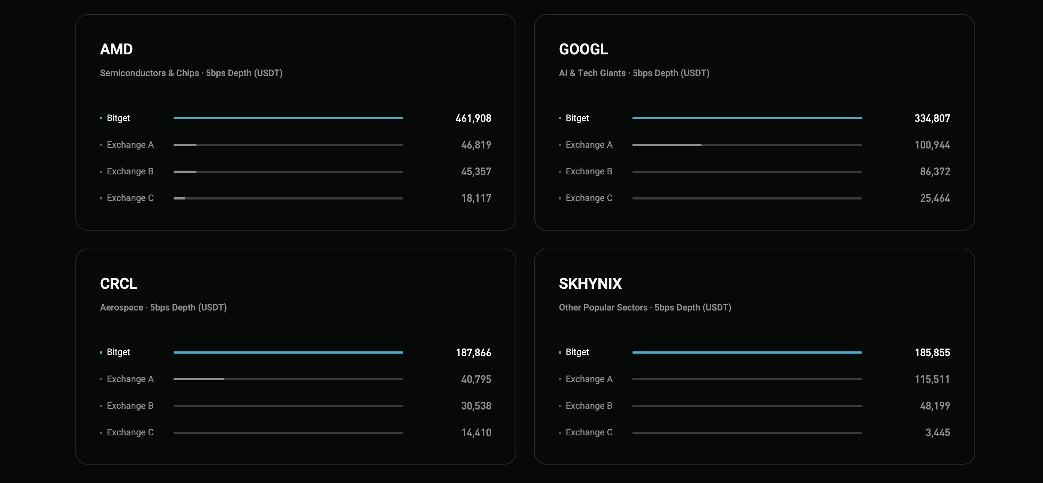The width and height of the screenshot is (1043, 483).
Task: Click Exchange A depth bar in CRCL card
Action: 288,379
